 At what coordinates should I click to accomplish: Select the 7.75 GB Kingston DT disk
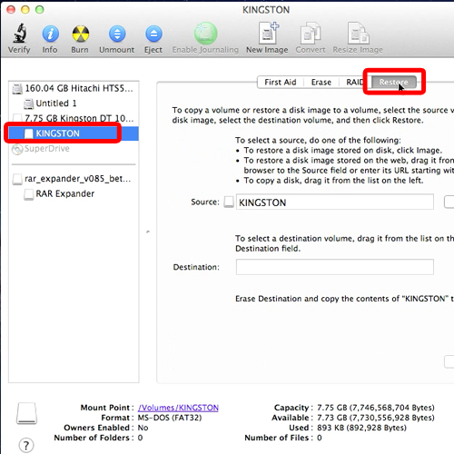point(74,118)
